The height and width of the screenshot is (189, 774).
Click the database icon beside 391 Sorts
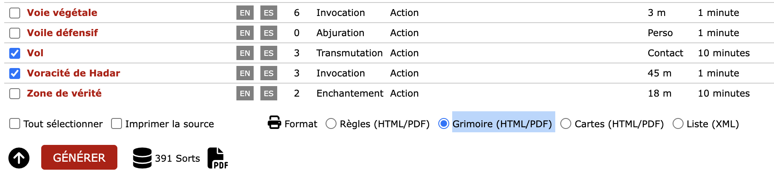pyautogui.click(x=142, y=158)
